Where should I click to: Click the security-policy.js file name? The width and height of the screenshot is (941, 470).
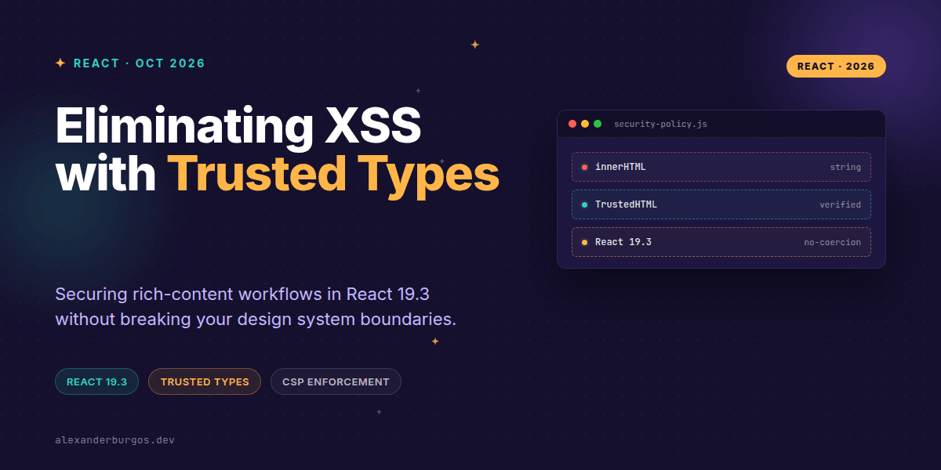coord(660,124)
